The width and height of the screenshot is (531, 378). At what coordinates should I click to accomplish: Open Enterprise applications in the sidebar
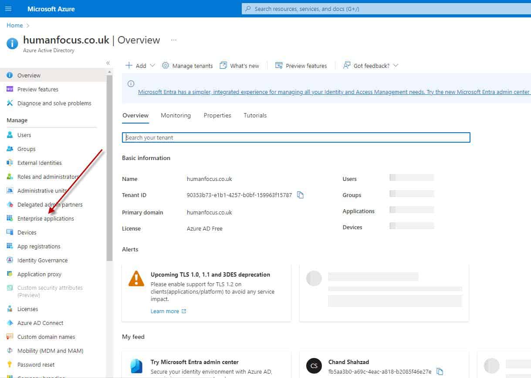tap(45, 218)
